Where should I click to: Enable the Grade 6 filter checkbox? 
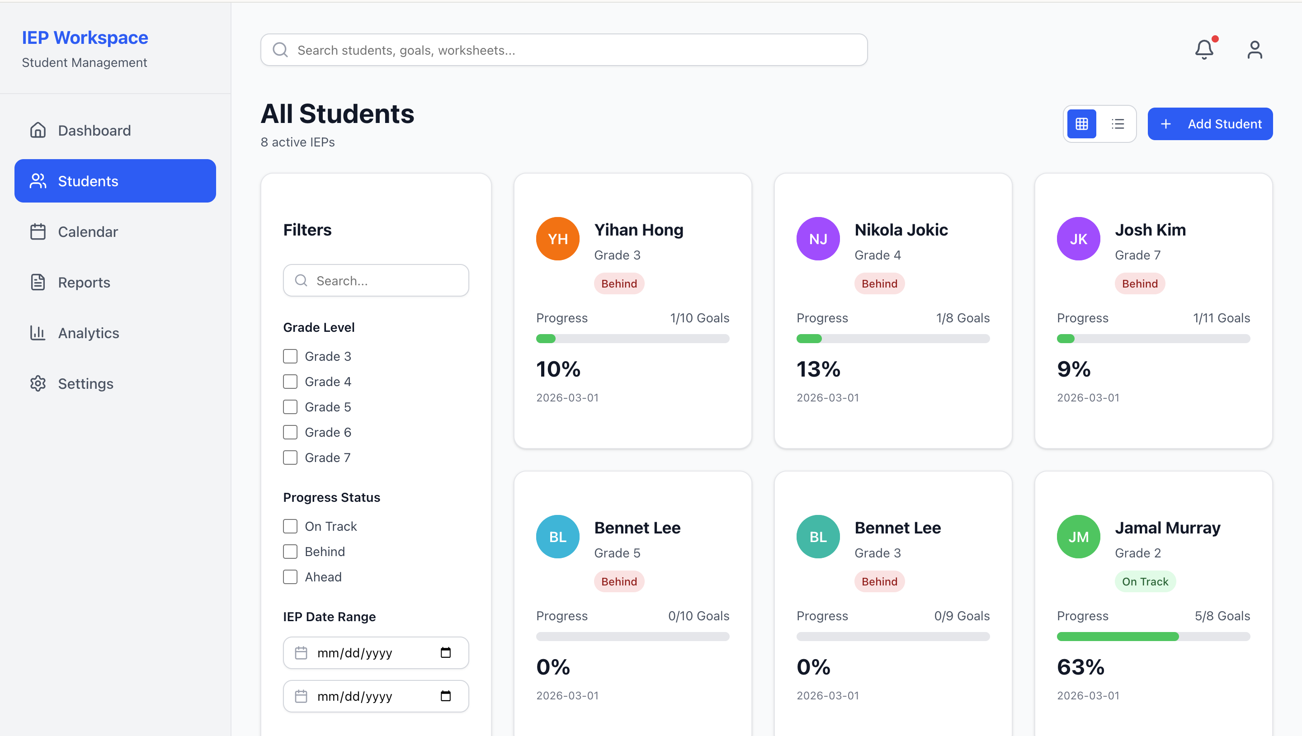point(290,432)
